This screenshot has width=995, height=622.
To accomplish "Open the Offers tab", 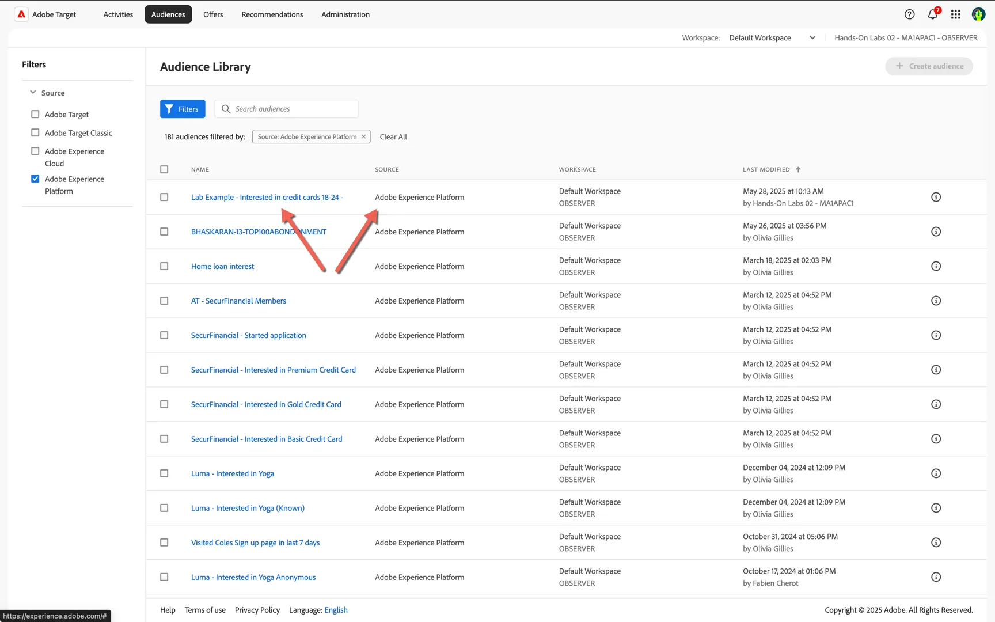I will click(213, 14).
